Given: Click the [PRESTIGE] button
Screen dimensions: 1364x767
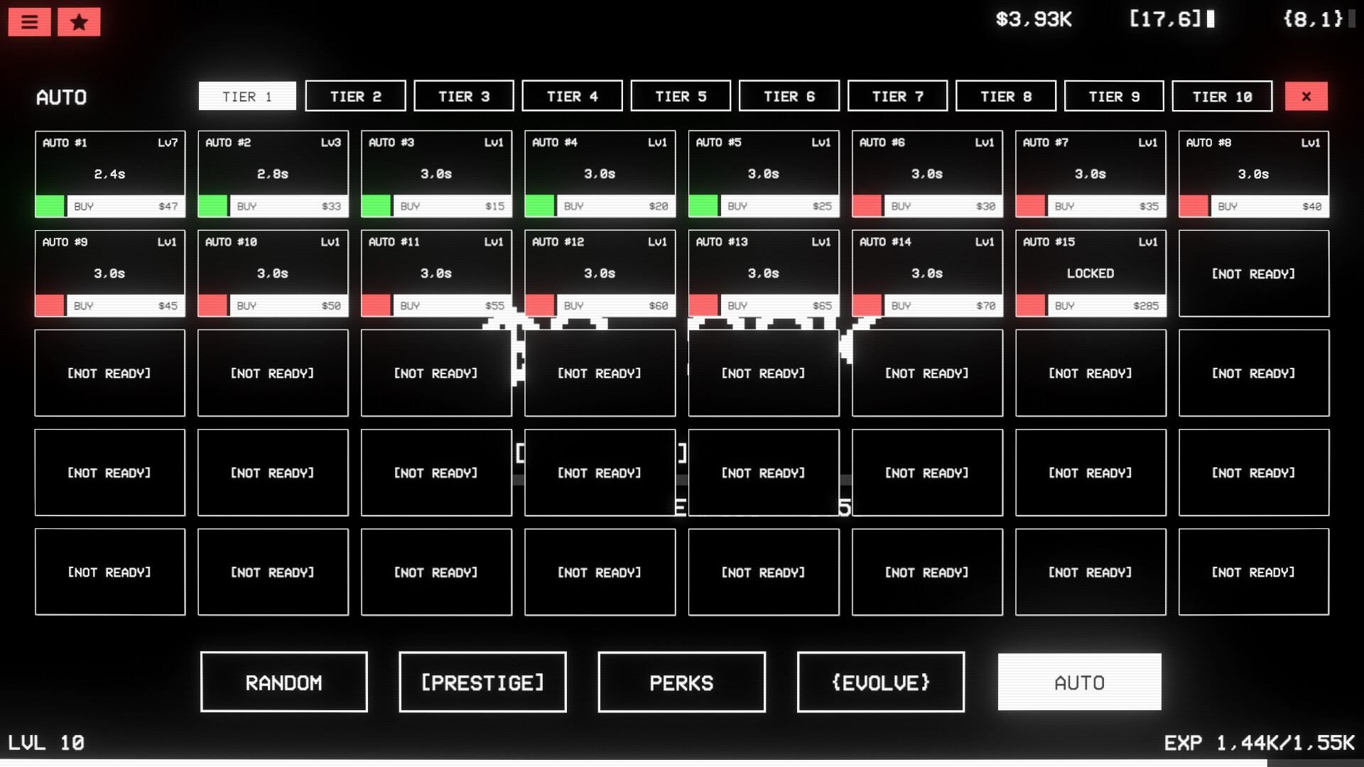Looking at the screenshot, I should coord(482,682).
